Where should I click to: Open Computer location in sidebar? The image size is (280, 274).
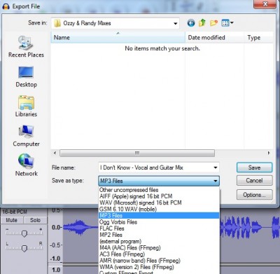[x=26, y=136]
